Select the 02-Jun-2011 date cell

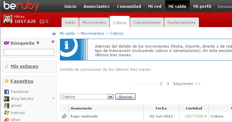click(x=161, y=116)
